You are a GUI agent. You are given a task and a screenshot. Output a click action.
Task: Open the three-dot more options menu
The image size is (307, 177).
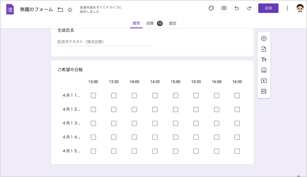[x=287, y=8]
